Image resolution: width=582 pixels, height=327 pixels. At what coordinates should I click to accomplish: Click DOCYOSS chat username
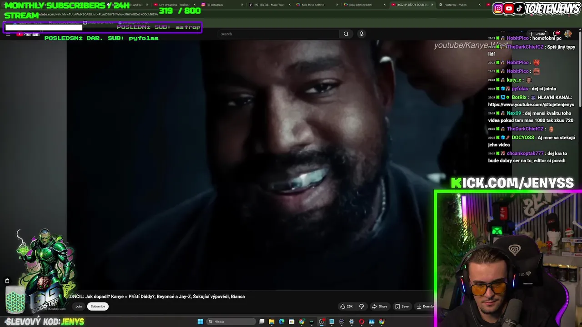(x=522, y=138)
